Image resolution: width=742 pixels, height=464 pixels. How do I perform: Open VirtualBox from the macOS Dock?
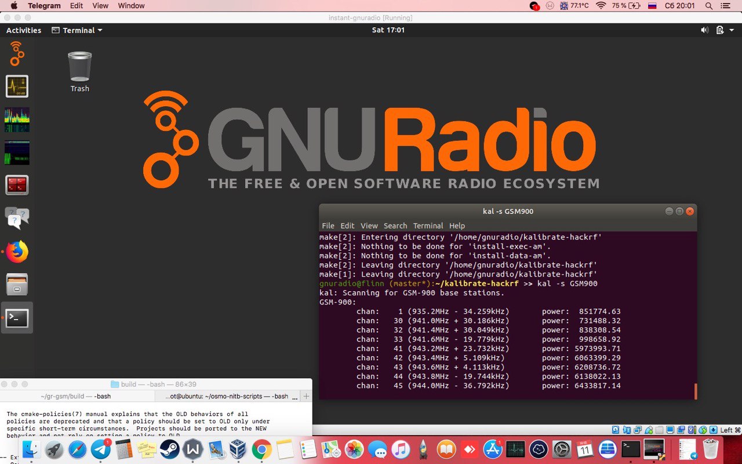(x=238, y=449)
